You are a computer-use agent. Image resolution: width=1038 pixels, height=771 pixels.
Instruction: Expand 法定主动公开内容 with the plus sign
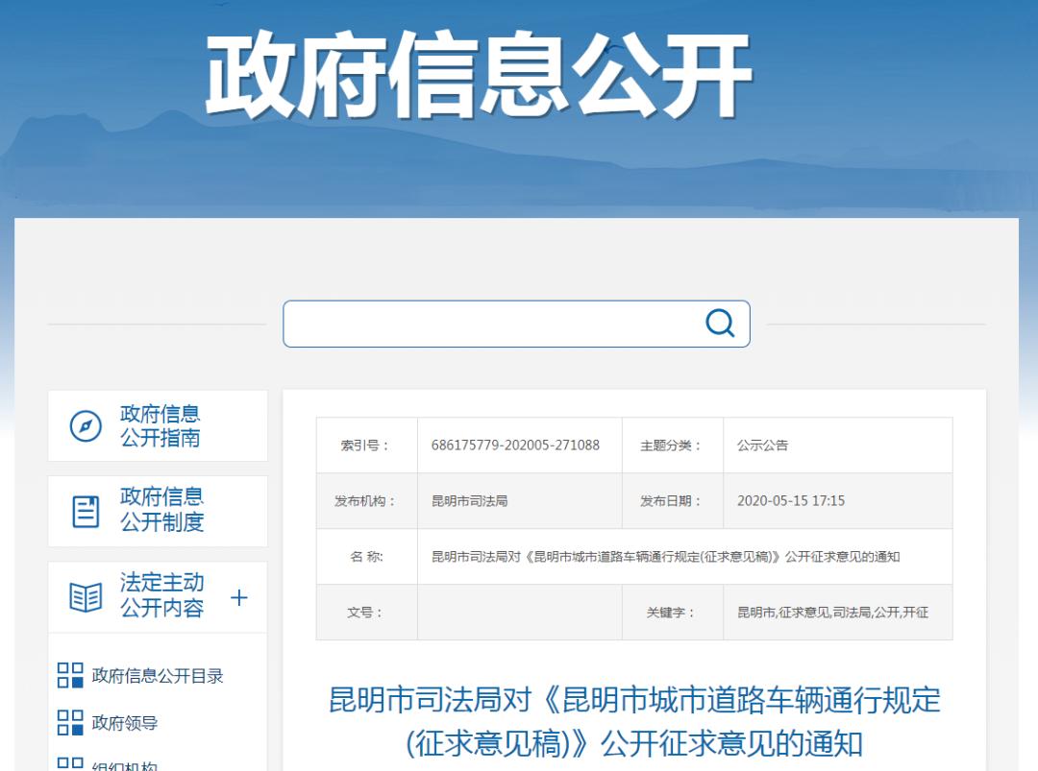236,596
